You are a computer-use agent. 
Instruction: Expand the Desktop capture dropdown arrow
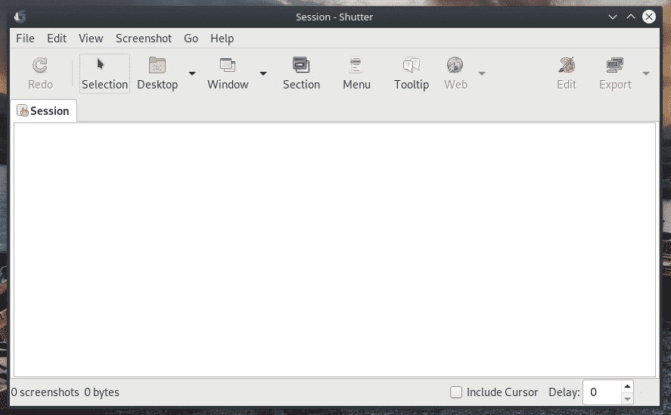pos(192,73)
